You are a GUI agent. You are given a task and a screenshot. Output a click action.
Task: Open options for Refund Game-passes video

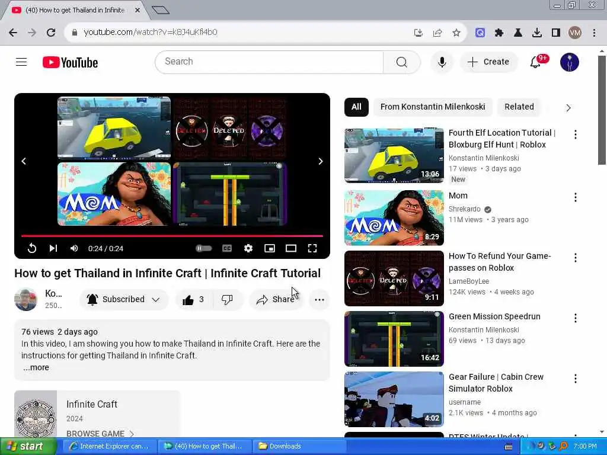tap(575, 258)
